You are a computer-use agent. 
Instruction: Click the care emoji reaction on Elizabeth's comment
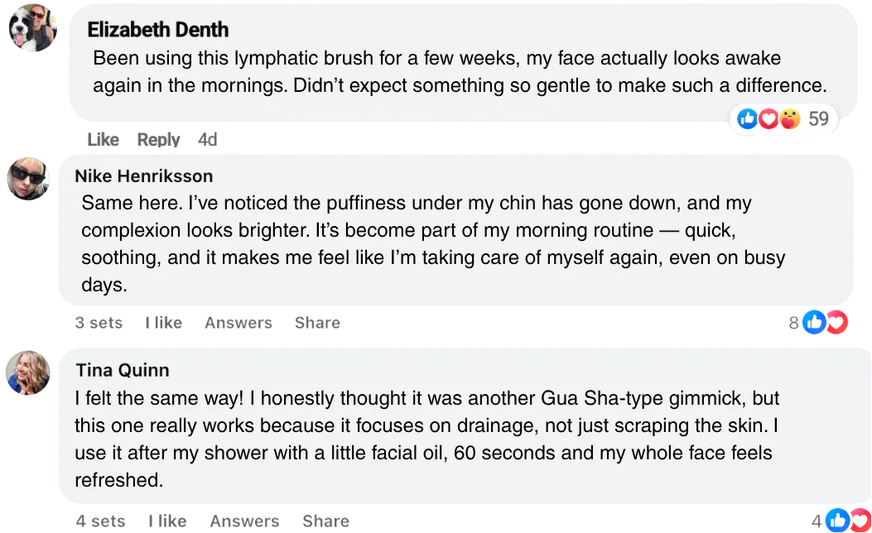pos(790,119)
